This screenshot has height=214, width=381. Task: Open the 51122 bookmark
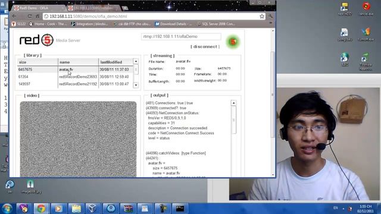pyautogui.click(x=18, y=24)
